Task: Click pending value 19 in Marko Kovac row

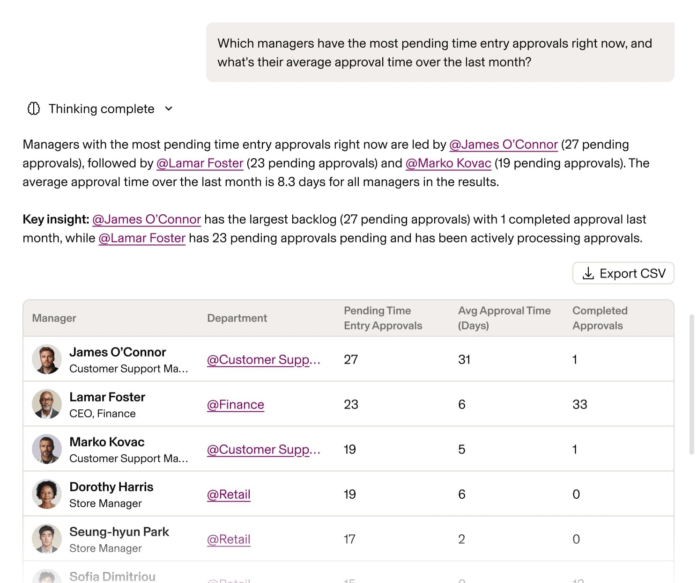Action: (x=350, y=449)
